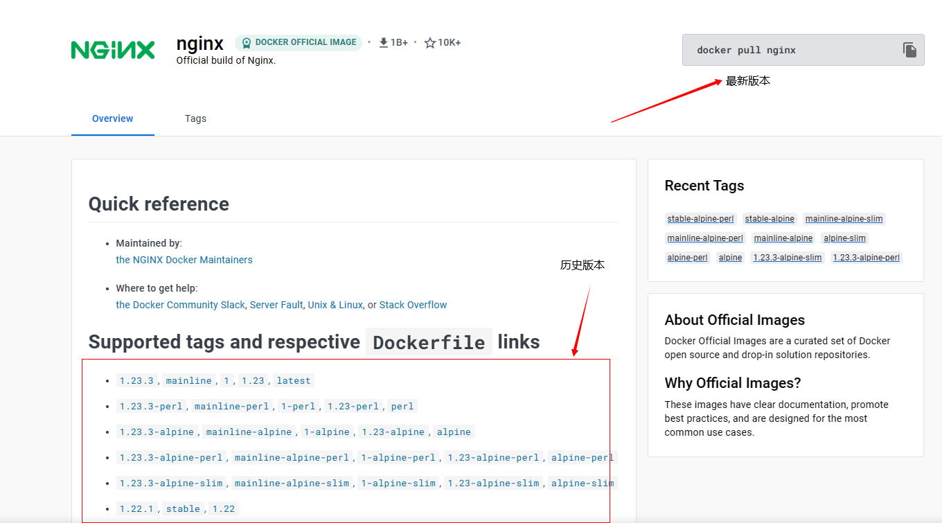Open the 1.22 tag link
This screenshot has height=523, width=942.
[x=224, y=508]
